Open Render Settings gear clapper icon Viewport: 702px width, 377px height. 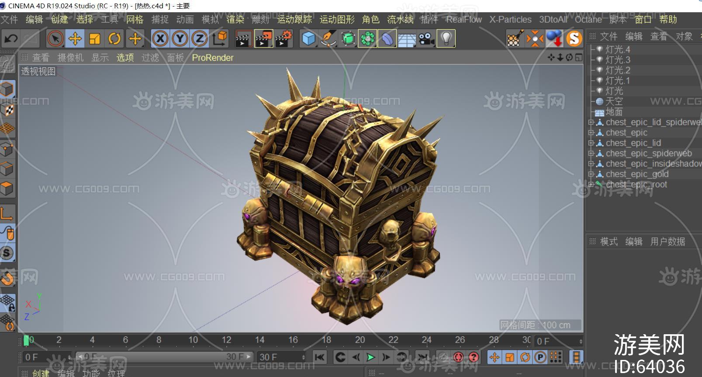coord(284,39)
